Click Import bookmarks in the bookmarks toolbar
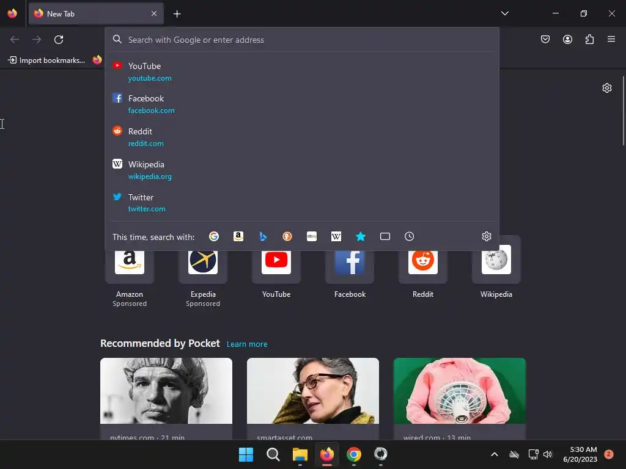Viewport: 626px width, 469px height. click(x=46, y=60)
